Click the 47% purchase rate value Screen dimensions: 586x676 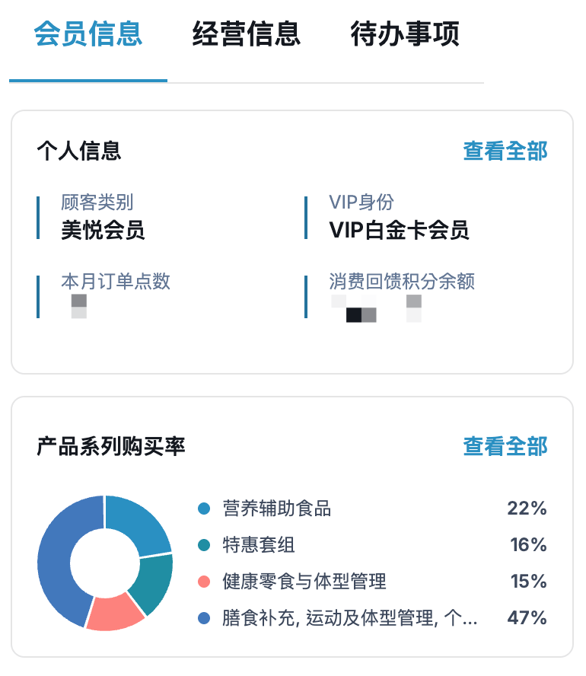(x=527, y=618)
